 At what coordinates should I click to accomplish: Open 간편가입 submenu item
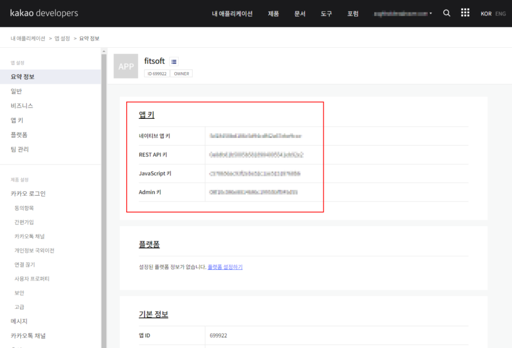(24, 222)
